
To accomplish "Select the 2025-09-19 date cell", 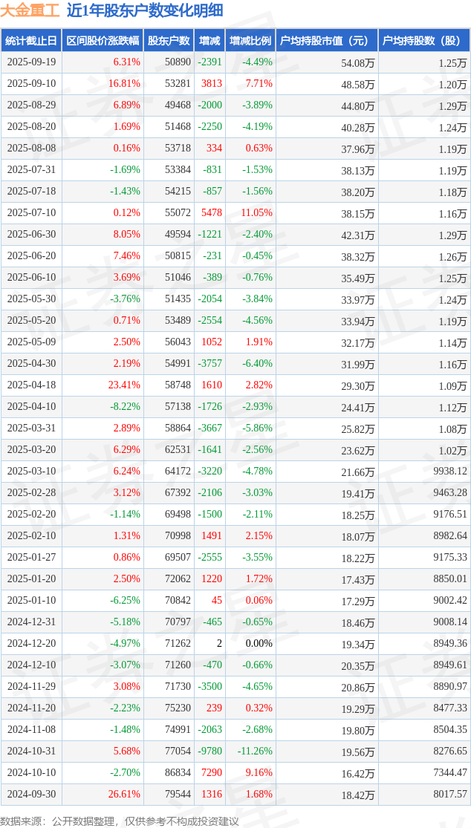I will click(x=31, y=62).
